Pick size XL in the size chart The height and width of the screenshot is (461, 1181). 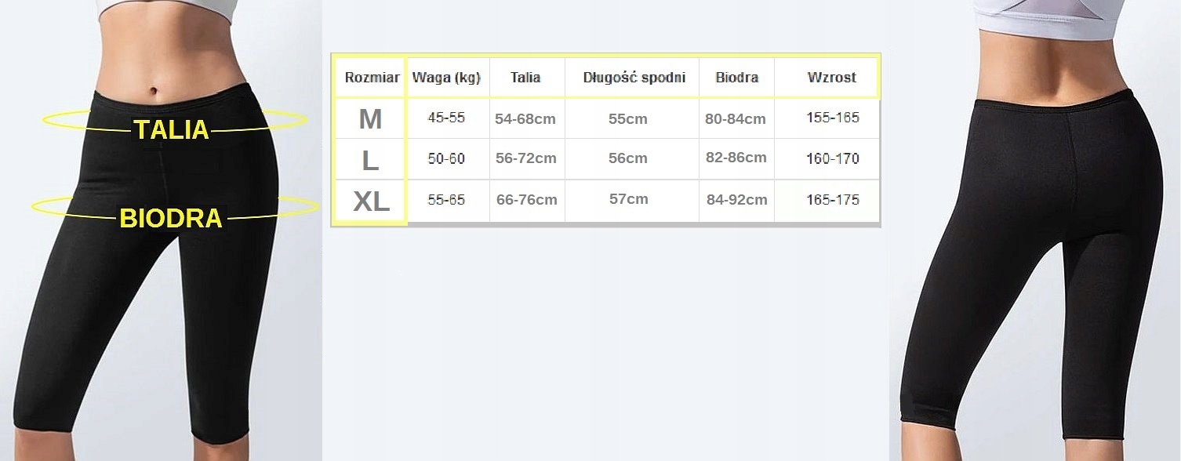tap(371, 201)
